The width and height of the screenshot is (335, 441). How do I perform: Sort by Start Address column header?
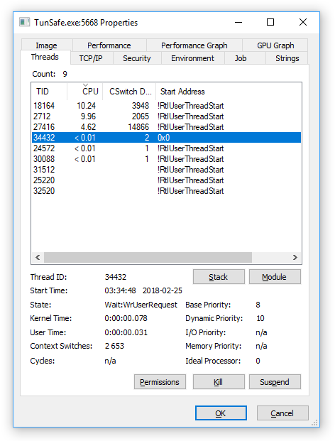pyautogui.click(x=229, y=92)
